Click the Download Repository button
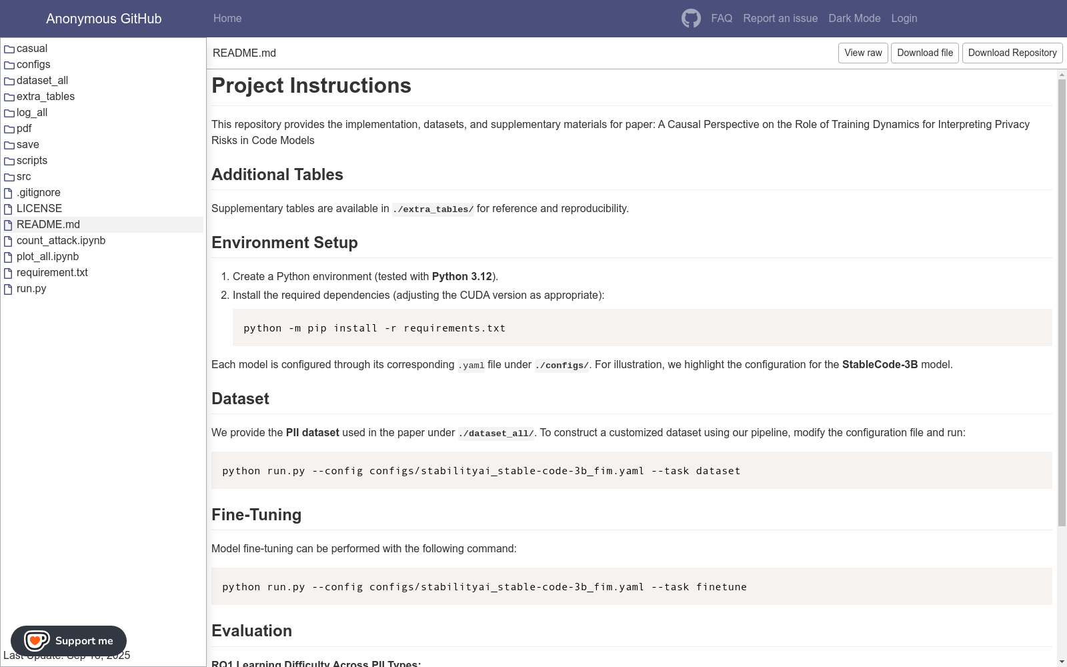The image size is (1067, 667). 1012,53
